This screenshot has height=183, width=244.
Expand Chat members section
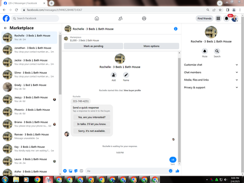pos(211,72)
